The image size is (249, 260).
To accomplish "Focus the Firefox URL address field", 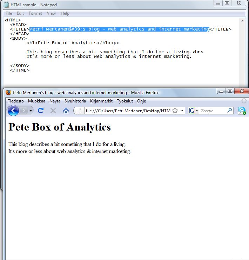I will pos(128,111).
